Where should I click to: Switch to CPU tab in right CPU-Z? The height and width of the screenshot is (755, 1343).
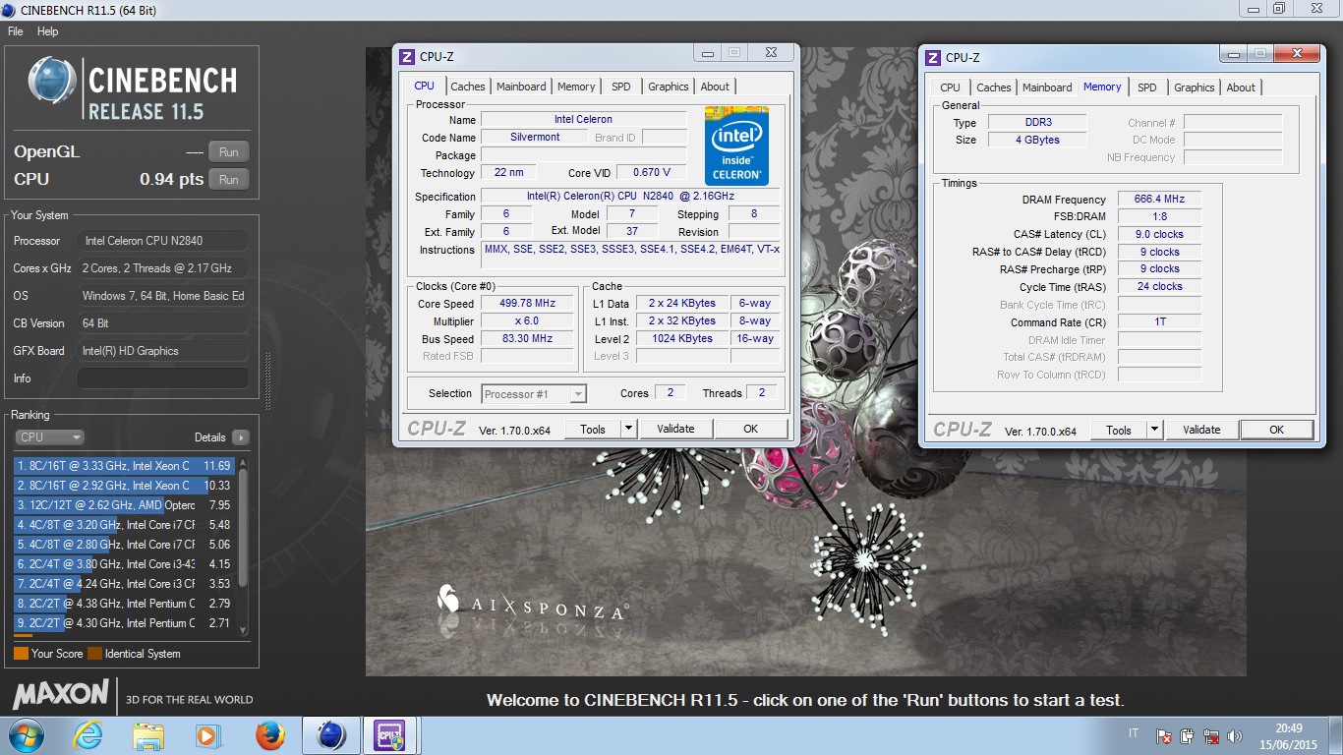pyautogui.click(x=950, y=87)
